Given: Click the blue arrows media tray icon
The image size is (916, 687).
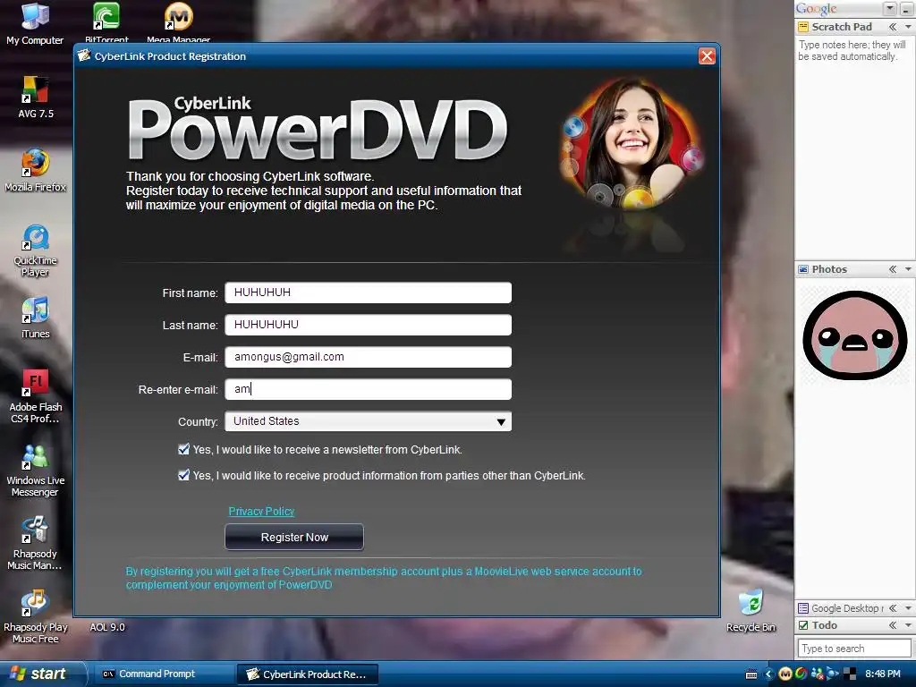Looking at the screenshot, I should click(832, 674).
